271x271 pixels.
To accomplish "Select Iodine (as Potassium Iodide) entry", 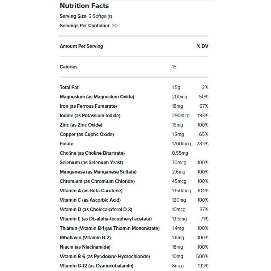I will 134,115.
